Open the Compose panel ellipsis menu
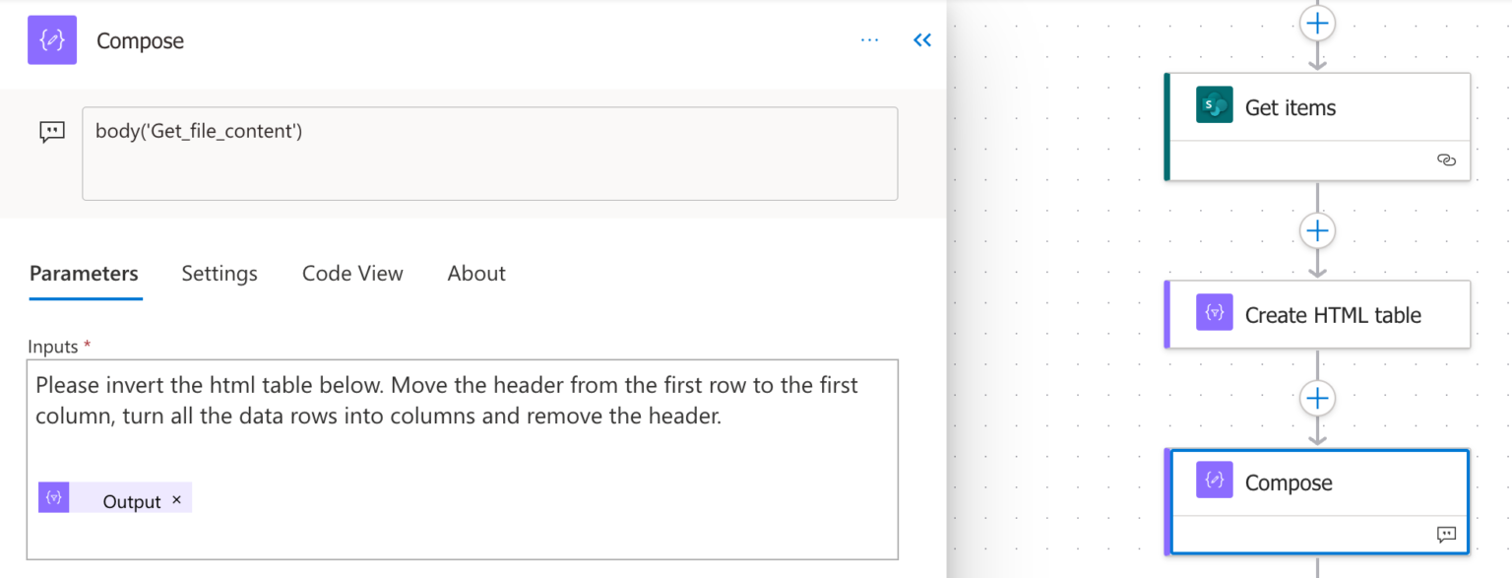 (869, 40)
